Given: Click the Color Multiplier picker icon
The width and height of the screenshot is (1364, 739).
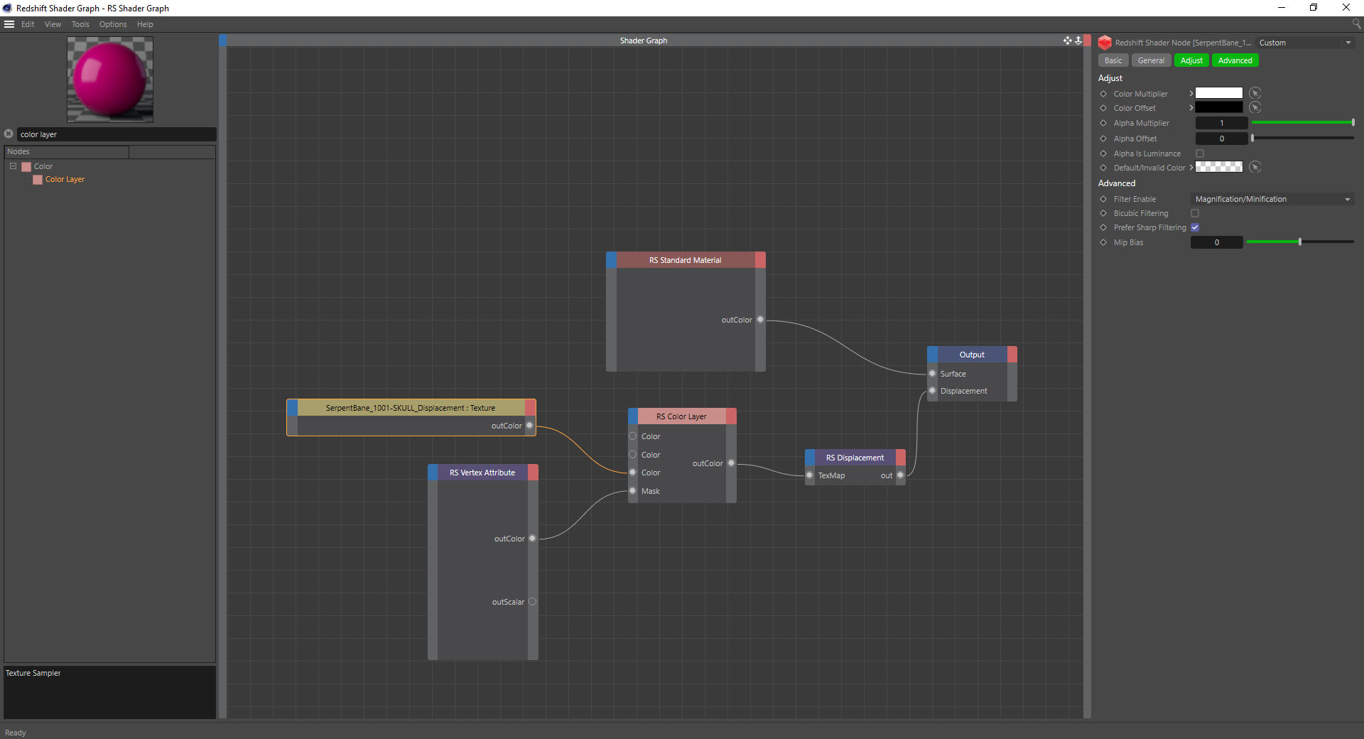Looking at the screenshot, I should click(1255, 93).
